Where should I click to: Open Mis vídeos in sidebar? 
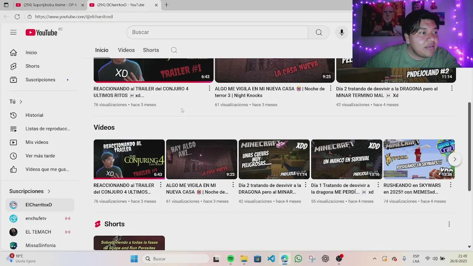40,142
